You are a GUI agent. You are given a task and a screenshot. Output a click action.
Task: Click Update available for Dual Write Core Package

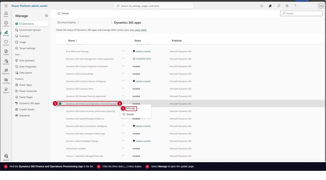pos(143,51)
